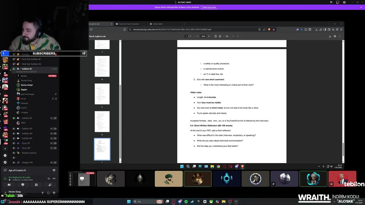Open Steam from the Windows taskbar
365x205 pixels.
pos(192,202)
